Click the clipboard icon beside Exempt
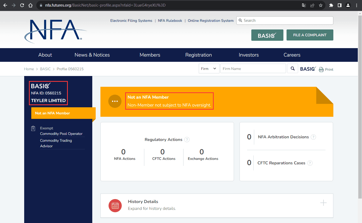 33,128
